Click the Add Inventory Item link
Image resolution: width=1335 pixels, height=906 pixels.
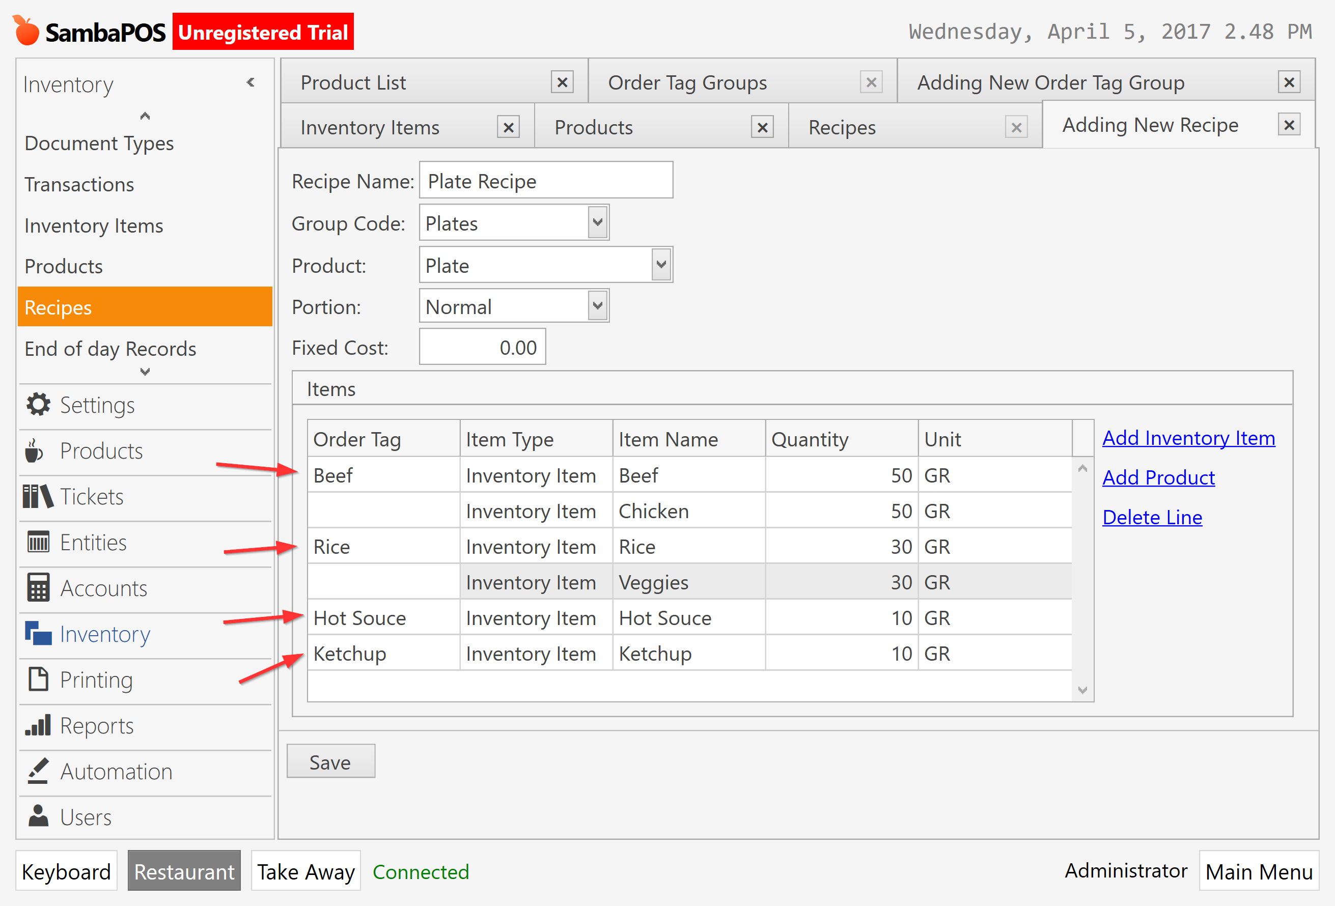(x=1188, y=438)
